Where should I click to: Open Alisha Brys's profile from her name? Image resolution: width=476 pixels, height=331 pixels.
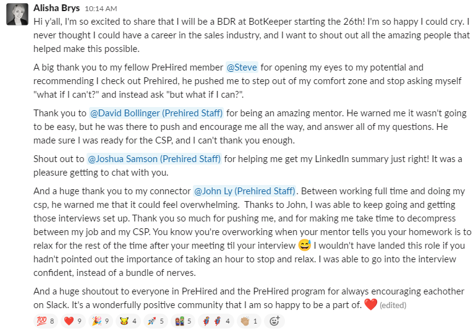click(56, 9)
